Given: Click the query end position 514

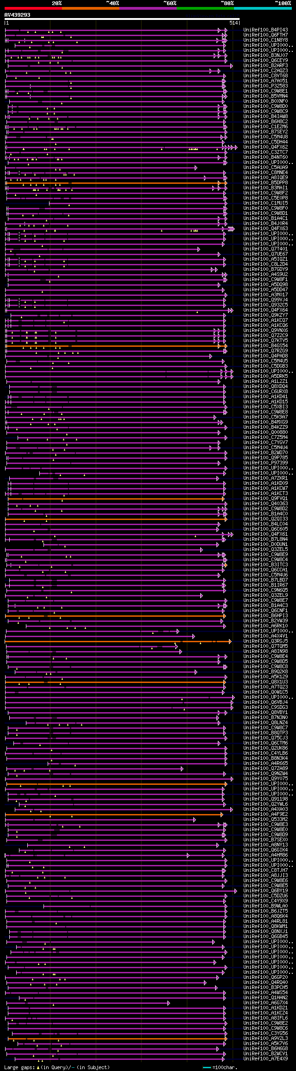Looking at the screenshot, I should point(234,23).
